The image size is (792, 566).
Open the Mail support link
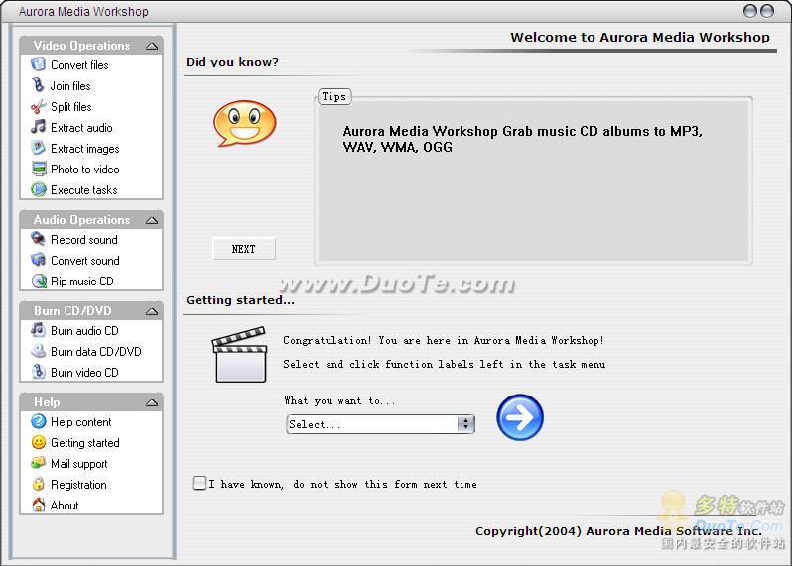click(x=78, y=464)
